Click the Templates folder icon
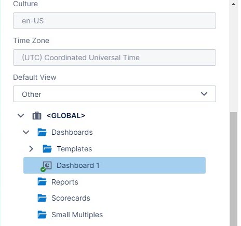 point(47,149)
